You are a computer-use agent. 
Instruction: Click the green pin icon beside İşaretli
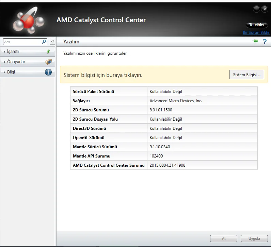tap(48, 52)
